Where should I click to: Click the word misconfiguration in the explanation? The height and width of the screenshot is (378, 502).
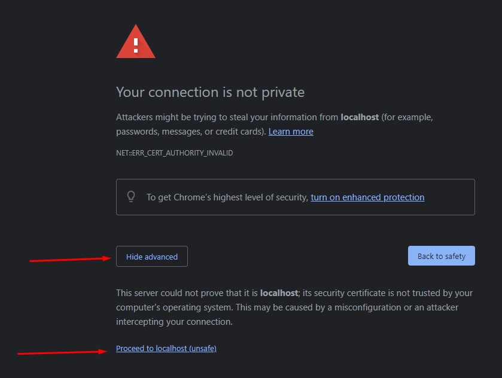pos(368,307)
